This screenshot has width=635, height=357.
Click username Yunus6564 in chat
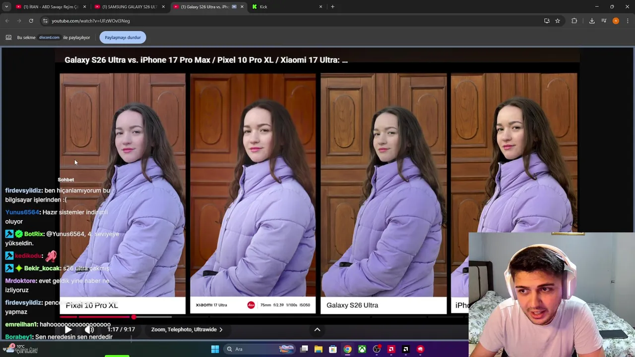pyautogui.click(x=22, y=212)
